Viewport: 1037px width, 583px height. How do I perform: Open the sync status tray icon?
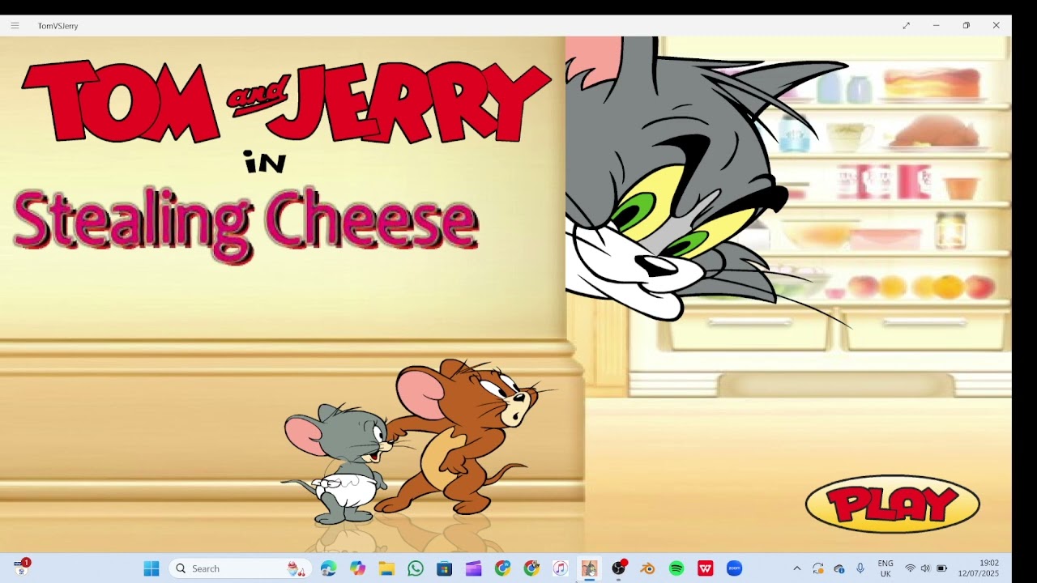(x=818, y=568)
